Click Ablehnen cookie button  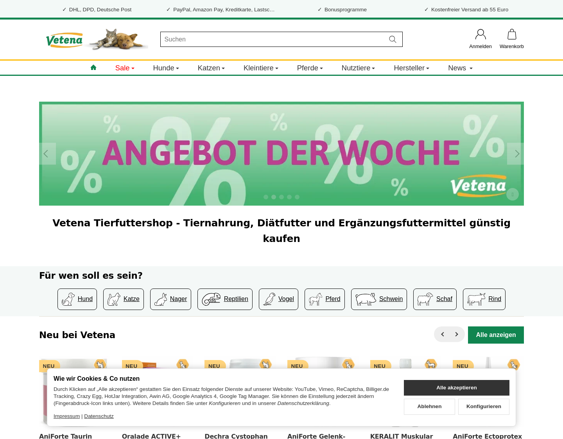pos(429,407)
